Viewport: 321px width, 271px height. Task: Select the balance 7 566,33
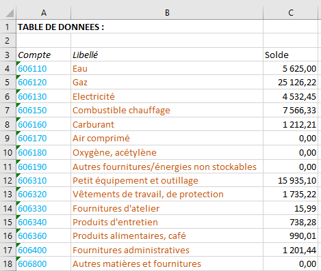290,110
